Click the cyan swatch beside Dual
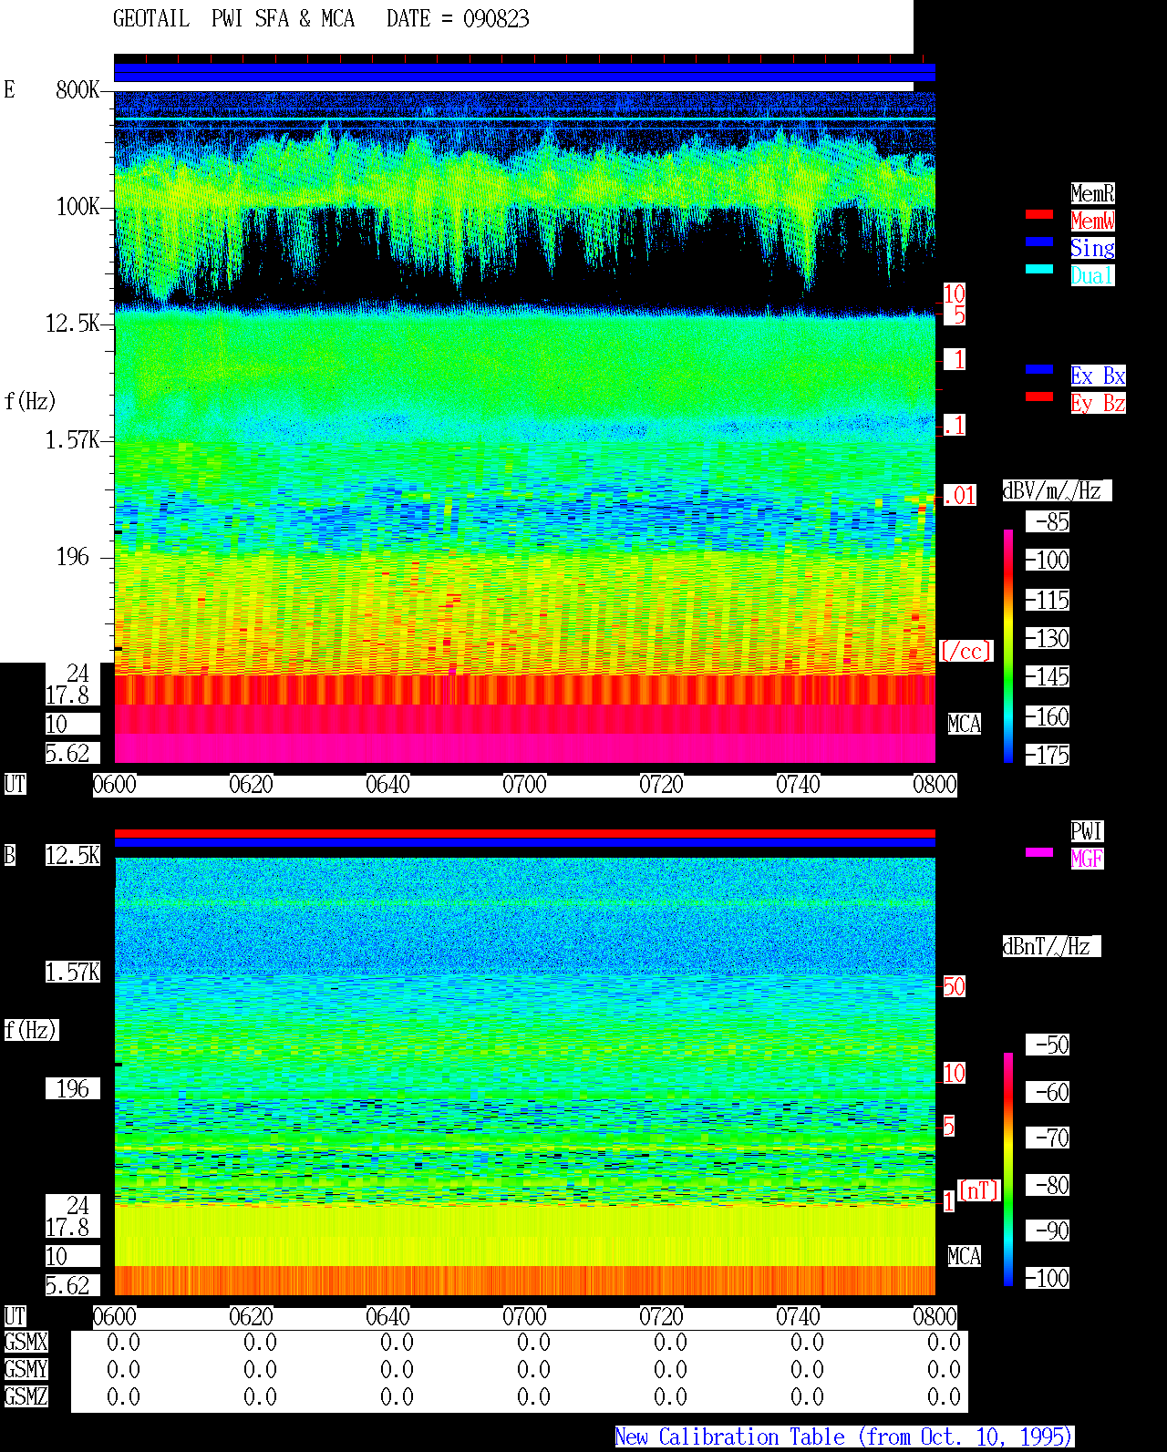 (x=1039, y=269)
